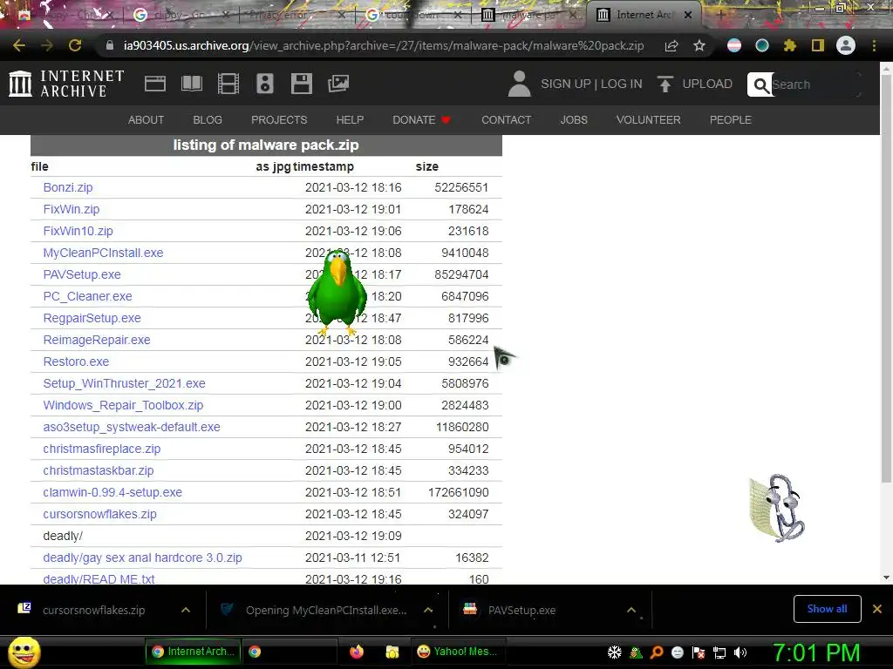Reload the page with the refresh icon

pyautogui.click(x=75, y=45)
